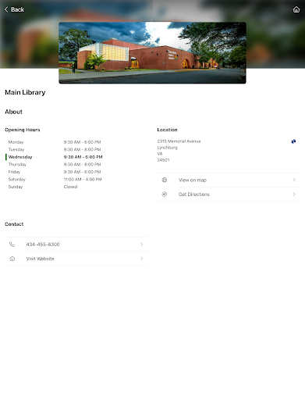The image size is (305, 400).
Task: Select the Location heading
Action: (x=167, y=130)
